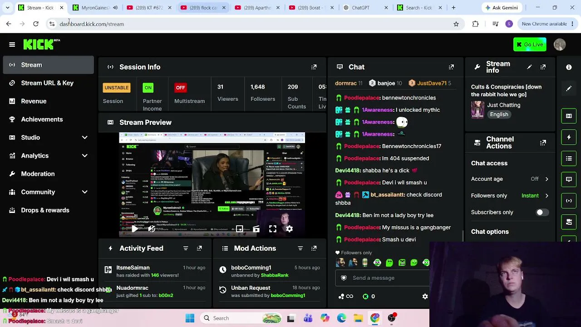
Task: Switch stream preview to theater mode
Action: pyautogui.click(x=256, y=229)
